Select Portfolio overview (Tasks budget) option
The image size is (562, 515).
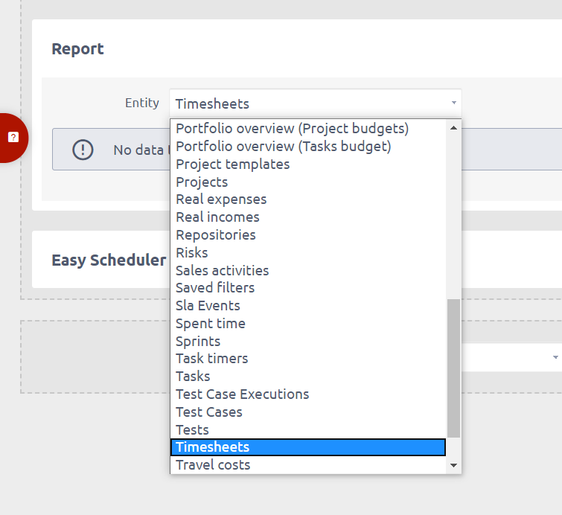click(x=283, y=147)
